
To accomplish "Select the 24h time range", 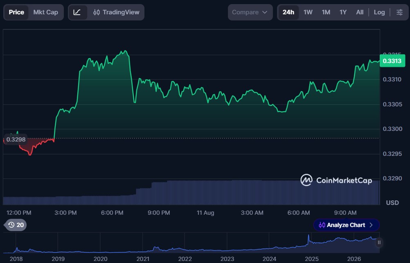I will [288, 12].
